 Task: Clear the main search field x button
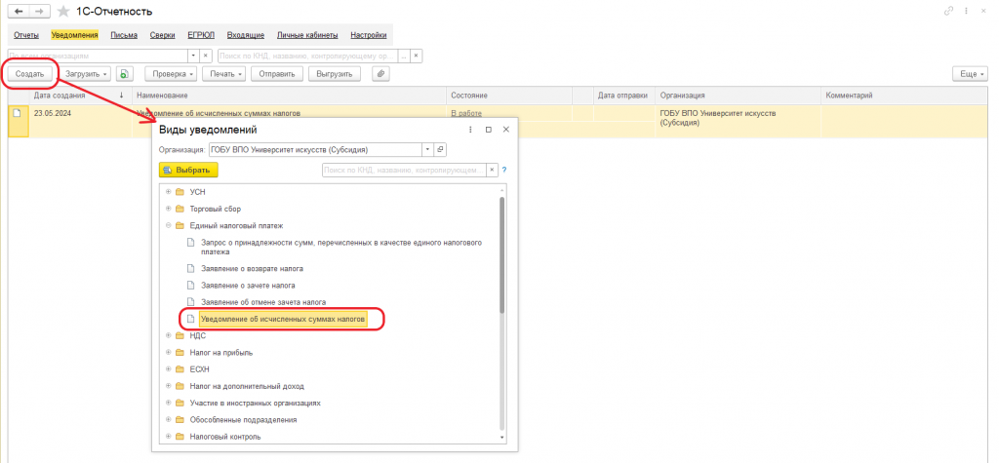416,56
